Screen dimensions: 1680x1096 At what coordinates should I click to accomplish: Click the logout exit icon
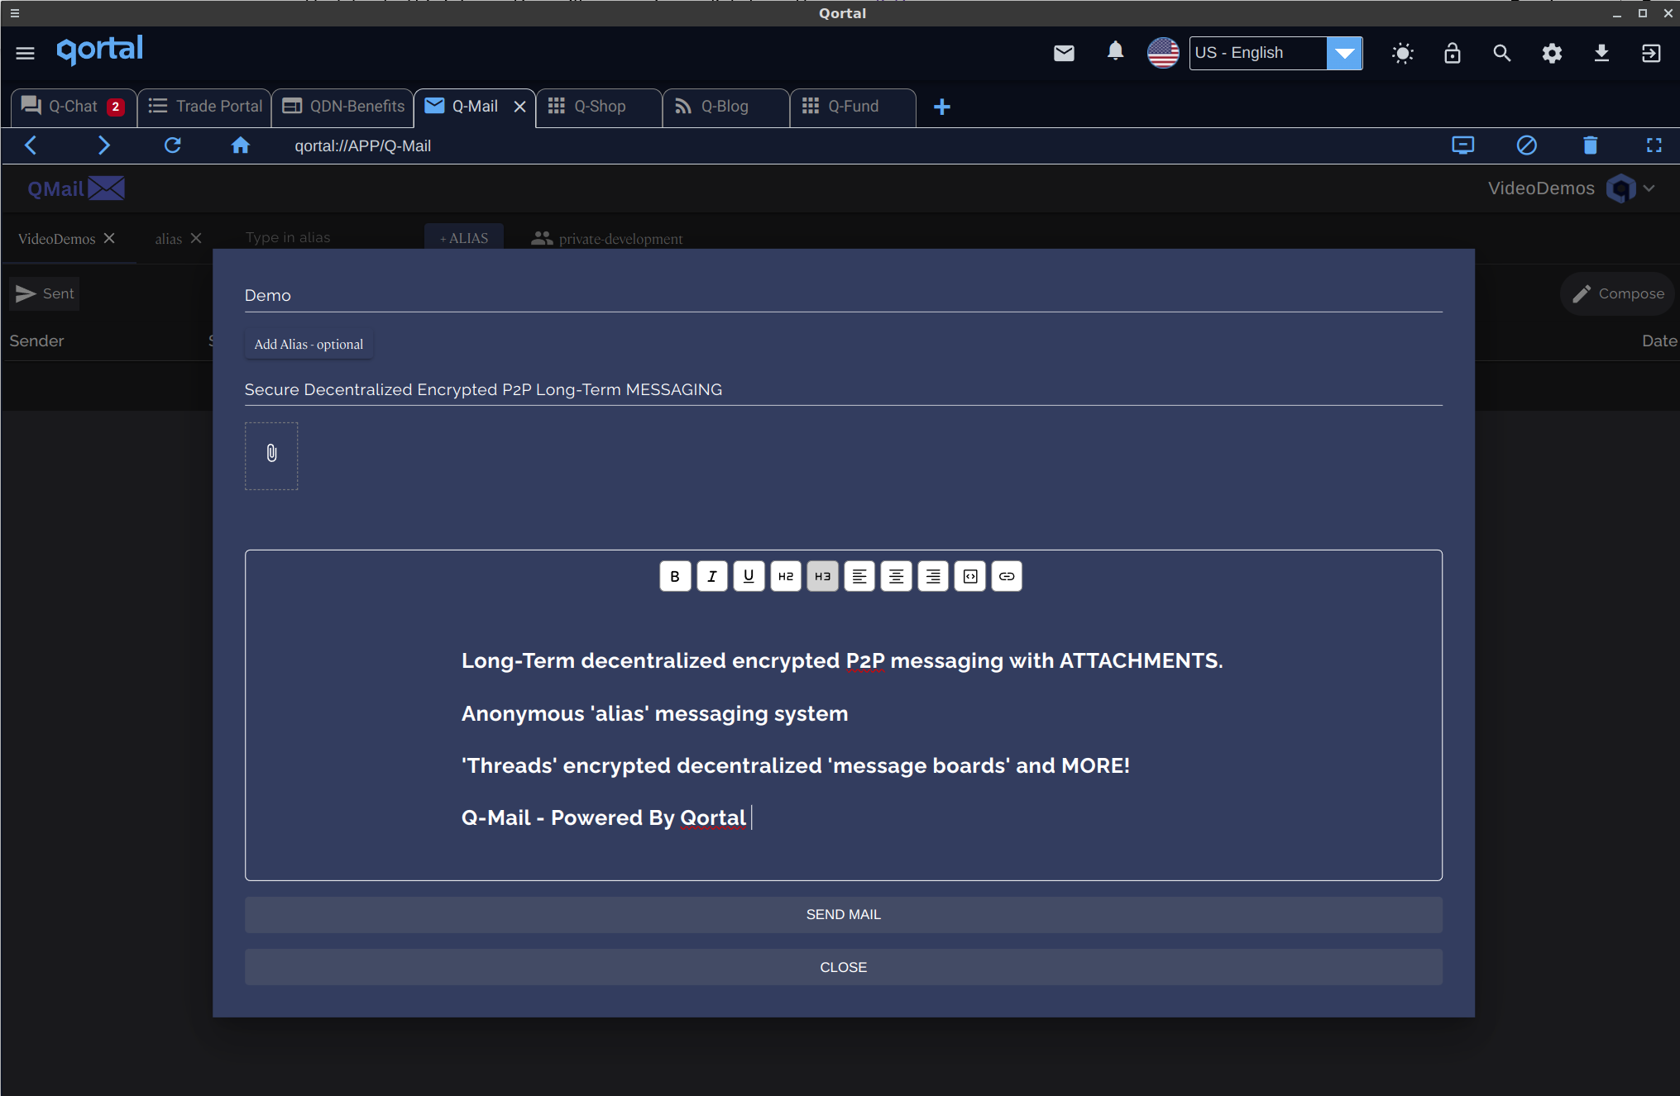coord(1651,53)
